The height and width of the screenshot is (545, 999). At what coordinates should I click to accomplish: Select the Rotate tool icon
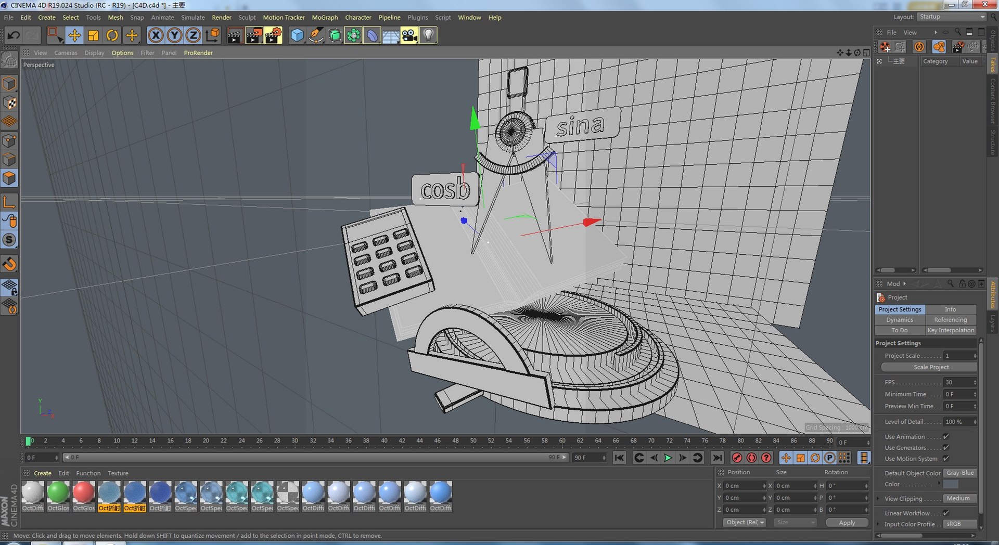pyautogui.click(x=112, y=35)
